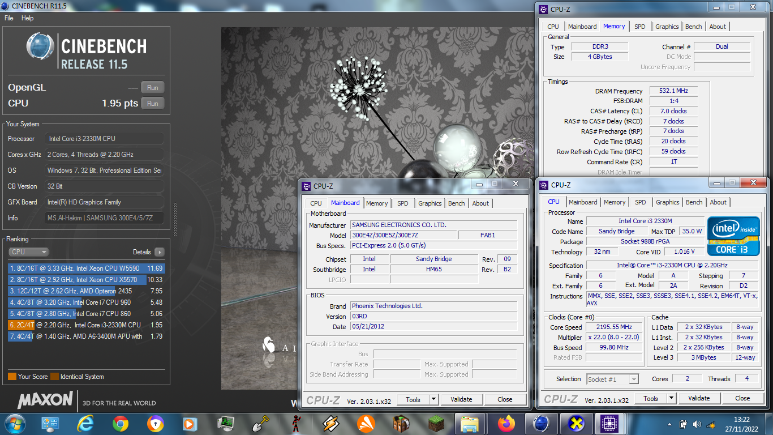Open the orange play media app on taskbar

[190, 423]
